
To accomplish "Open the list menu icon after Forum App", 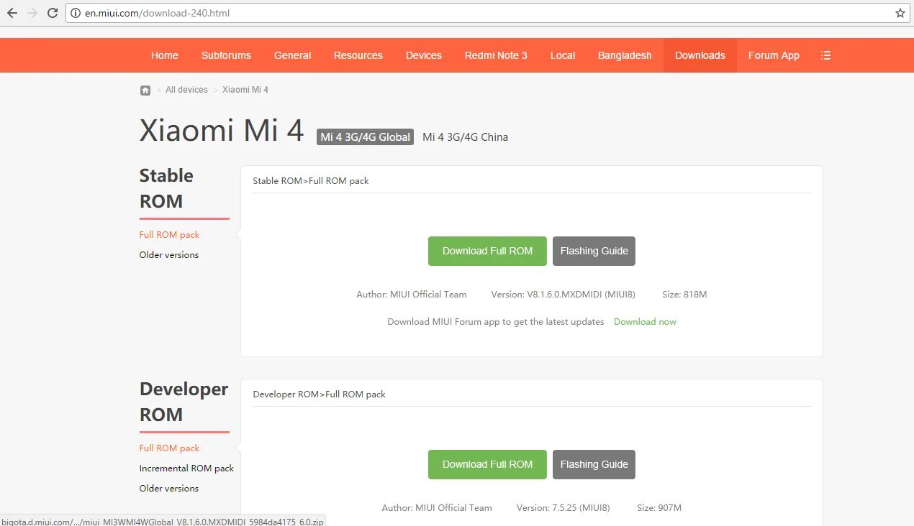I will [x=825, y=55].
